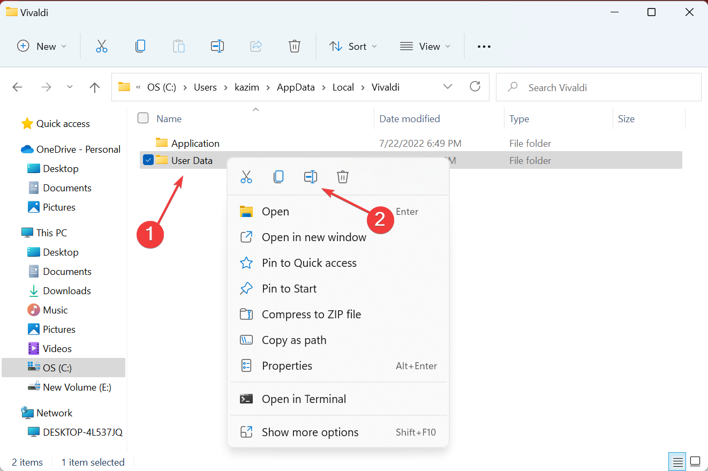Choose Copy as path

(338, 340)
